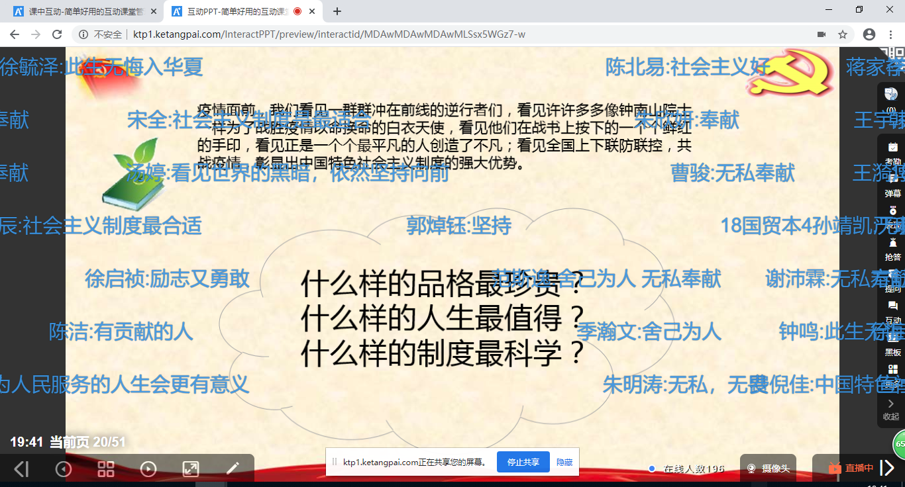This screenshot has height=487, width=905.
Task: Bookmark this page with the star icon
Action: 843,34
